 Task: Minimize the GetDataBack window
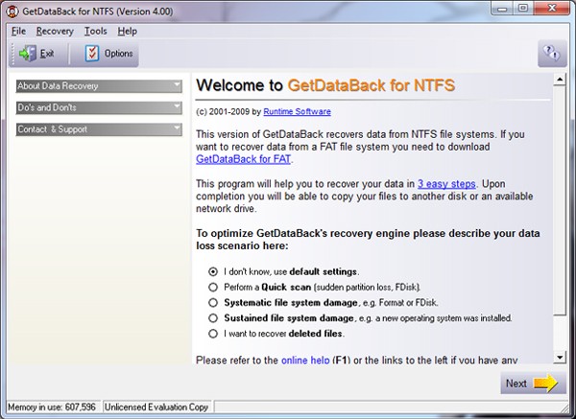coord(502,9)
